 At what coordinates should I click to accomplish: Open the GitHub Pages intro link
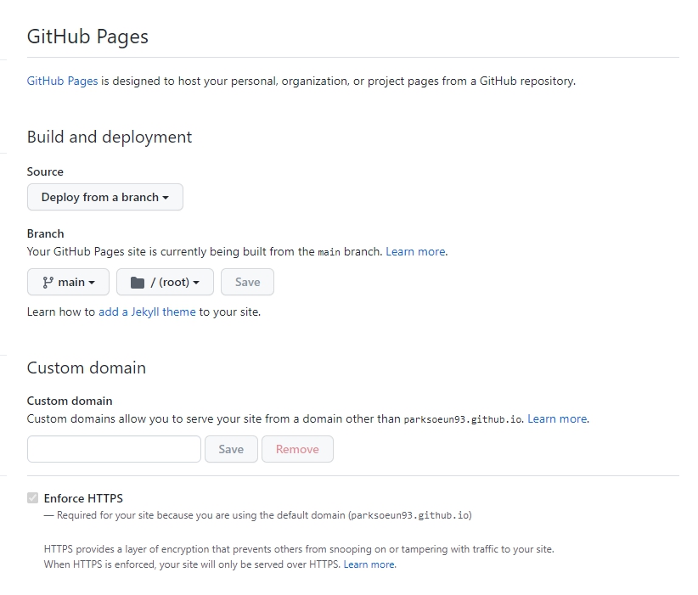(62, 81)
